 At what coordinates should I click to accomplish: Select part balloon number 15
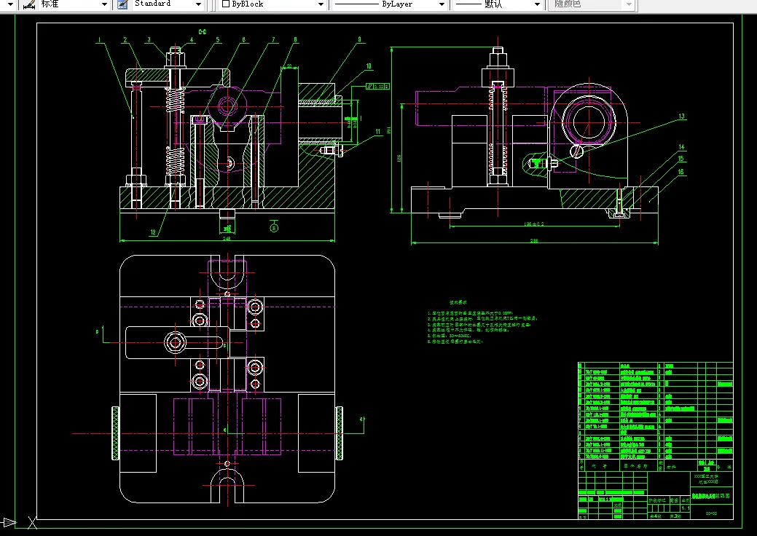tap(680, 159)
